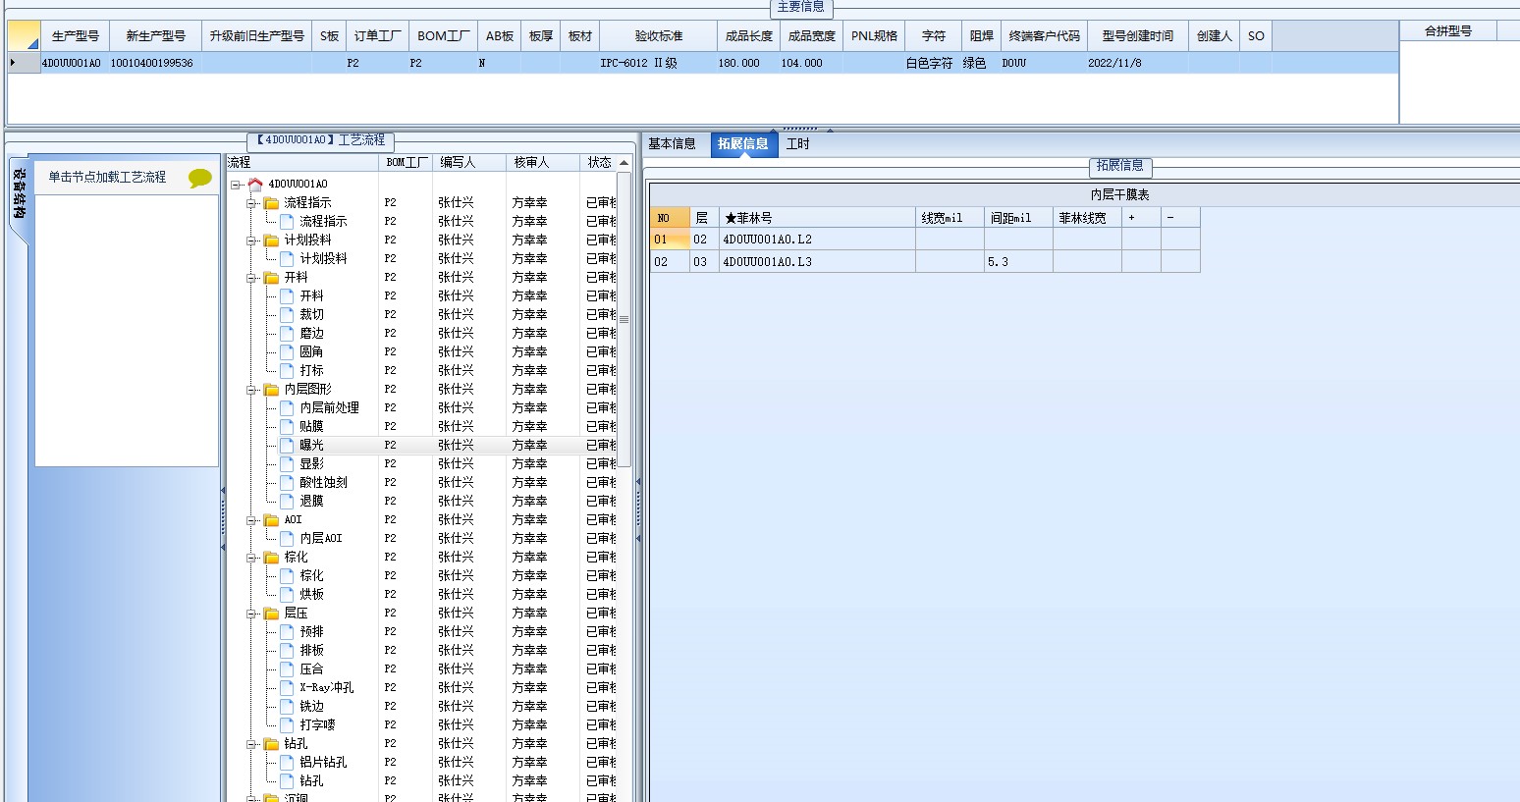1520x802 pixels.
Task: Select the 4D0UU001A0.L2 film cell
Action: 817,240
